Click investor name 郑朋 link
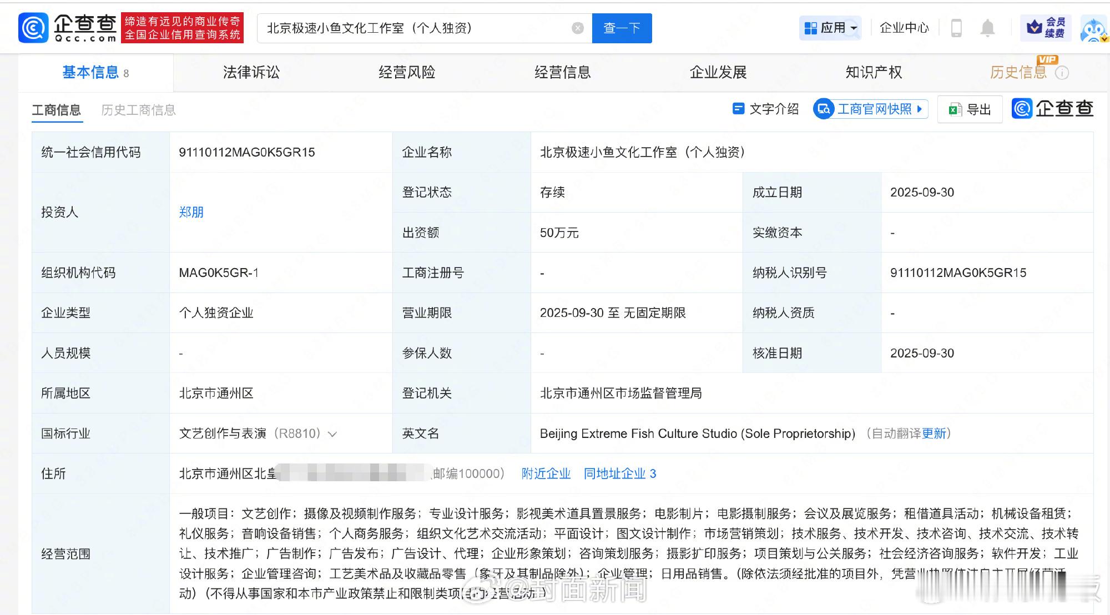The image size is (1110, 615). [191, 212]
